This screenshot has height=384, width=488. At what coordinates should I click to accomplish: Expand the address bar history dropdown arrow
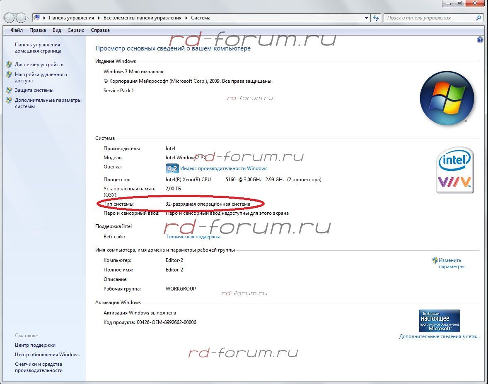tap(366, 18)
